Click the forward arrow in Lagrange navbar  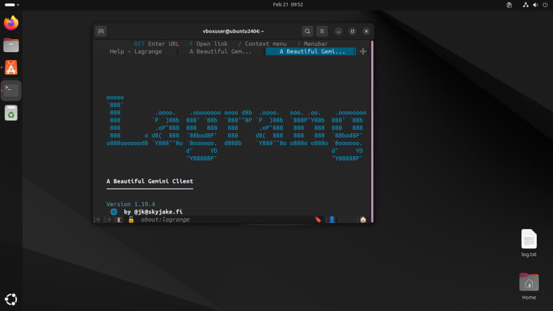click(108, 220)
